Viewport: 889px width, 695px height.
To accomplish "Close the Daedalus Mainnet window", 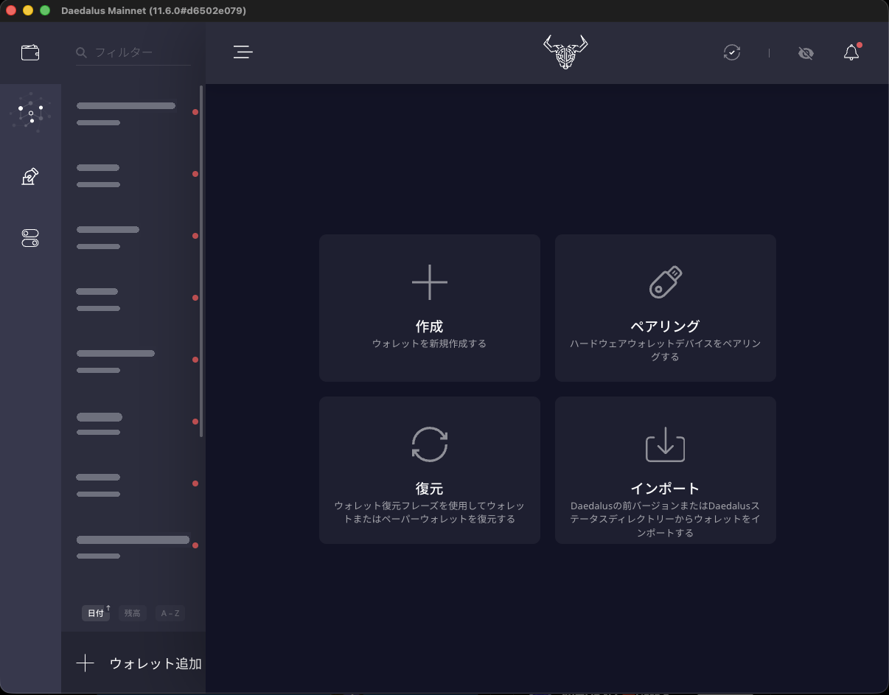I will pos(11,10).
